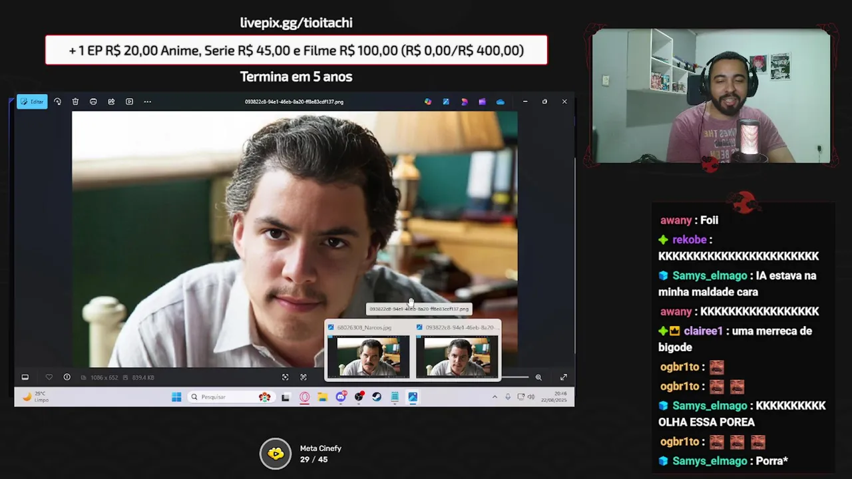The height and width of the screenshot is (479, 852).
Task: Open Discord from the taskbar
Action: point(341,397)
